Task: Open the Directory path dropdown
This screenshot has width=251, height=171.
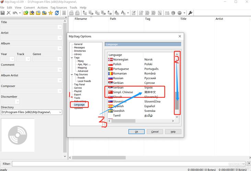Action: [x=60, y=112]
